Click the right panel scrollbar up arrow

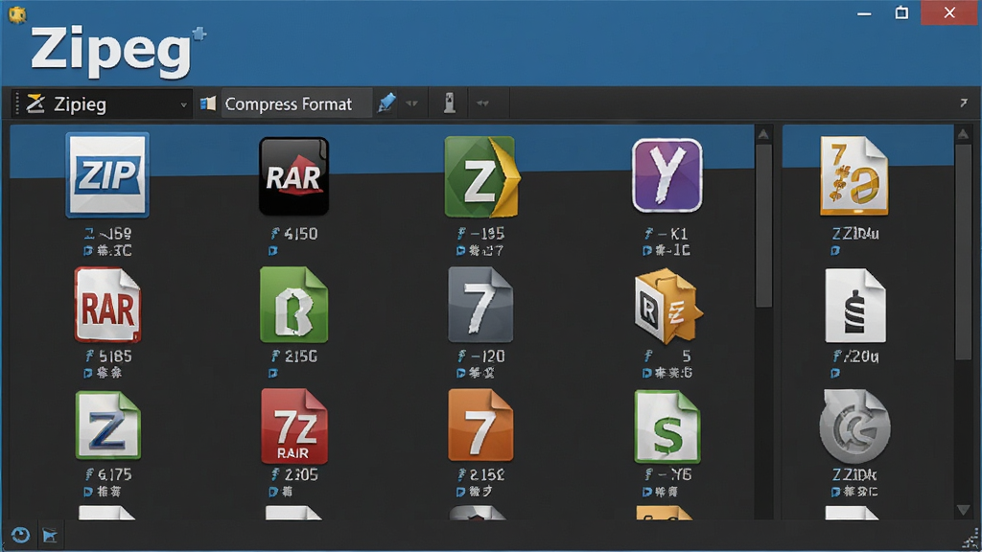(963, 134)
